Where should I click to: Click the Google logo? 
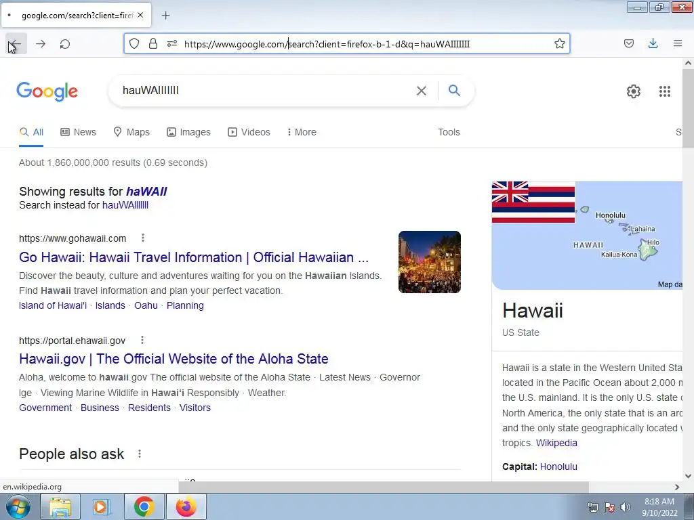click(47, 91)
